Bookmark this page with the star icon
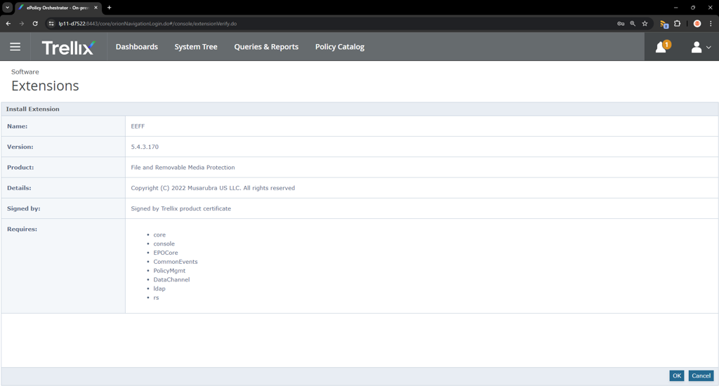 coord(645,23)
